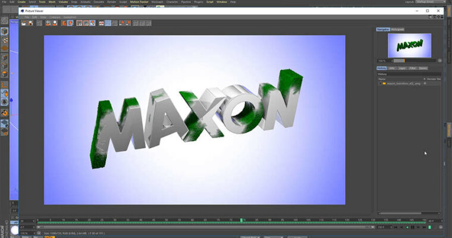The image size is (452, 238).
Task: Select the Filter tab
Action: [x=413, y=68]
